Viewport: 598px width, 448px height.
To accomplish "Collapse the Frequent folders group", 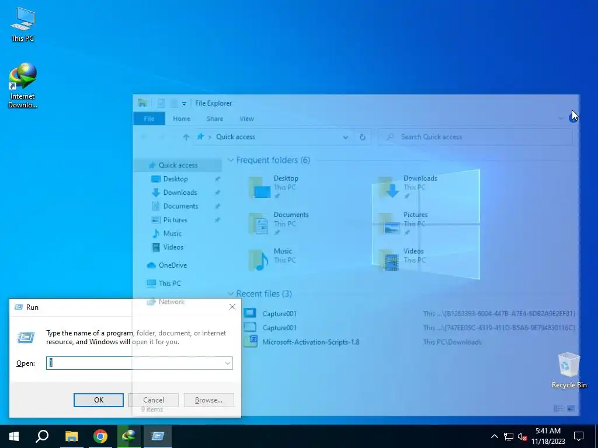I will point(231,160).
